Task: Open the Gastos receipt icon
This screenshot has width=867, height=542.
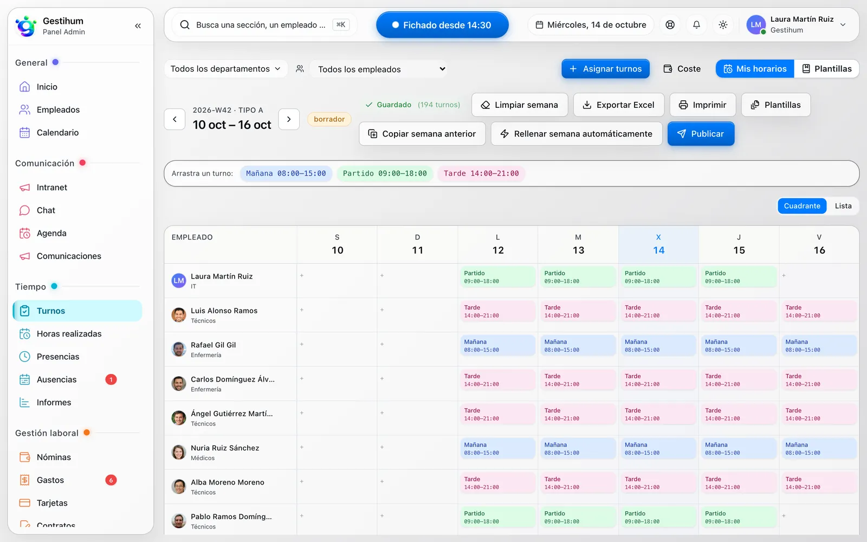Action: click(x=25, y=480)
